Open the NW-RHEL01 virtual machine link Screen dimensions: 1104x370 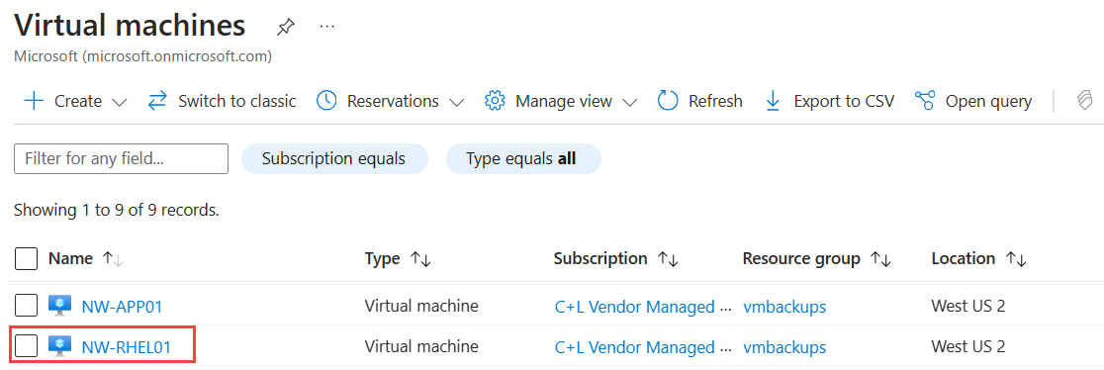(126, 346)
